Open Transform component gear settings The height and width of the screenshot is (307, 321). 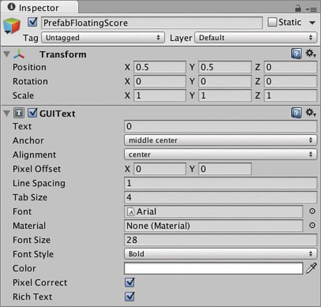coord(311,54)
